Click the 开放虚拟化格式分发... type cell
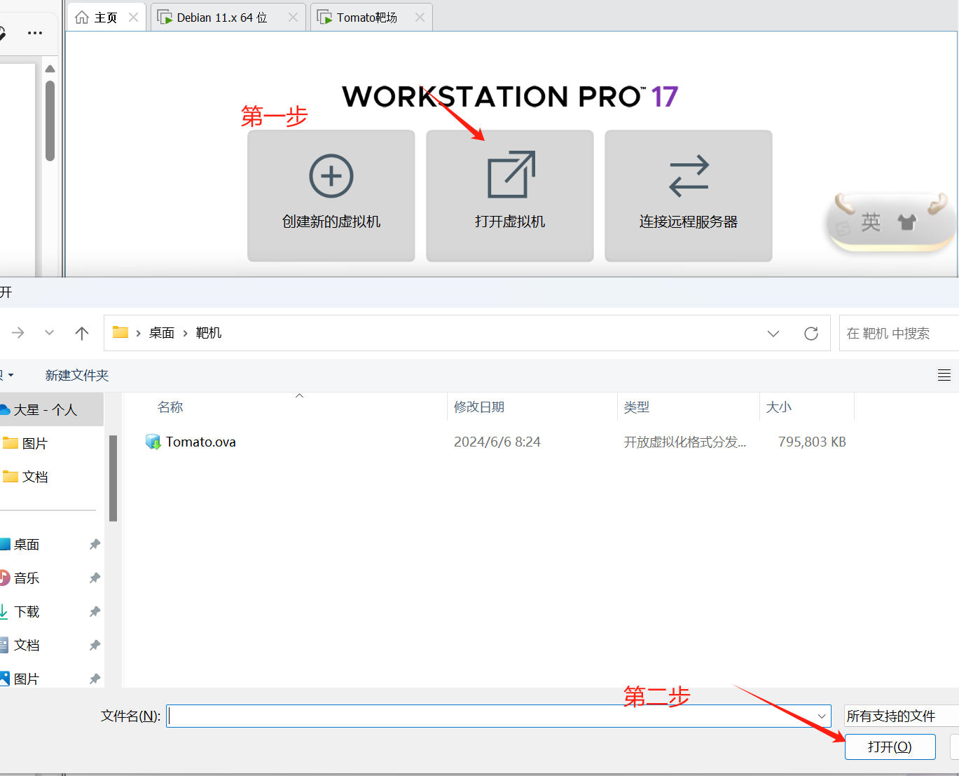 coord(685,442)
